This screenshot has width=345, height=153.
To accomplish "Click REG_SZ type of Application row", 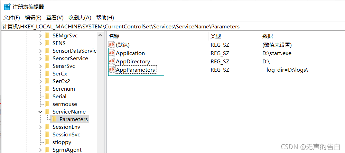I will (x=220, y=53).
